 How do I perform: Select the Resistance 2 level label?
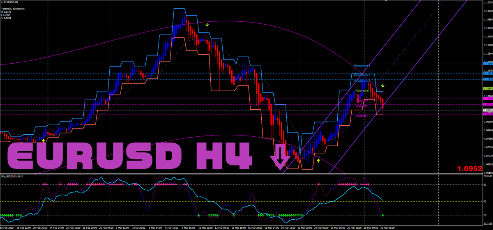point(362,75)
